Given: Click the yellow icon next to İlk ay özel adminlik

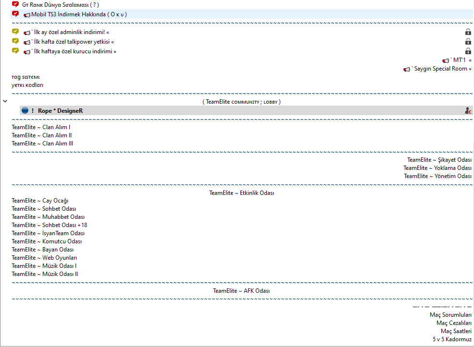Looking at the screenshot, I should (x=15, y=32).
